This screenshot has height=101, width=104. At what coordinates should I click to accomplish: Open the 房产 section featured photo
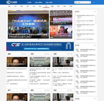pyautogui.click(x=17, y=97)
